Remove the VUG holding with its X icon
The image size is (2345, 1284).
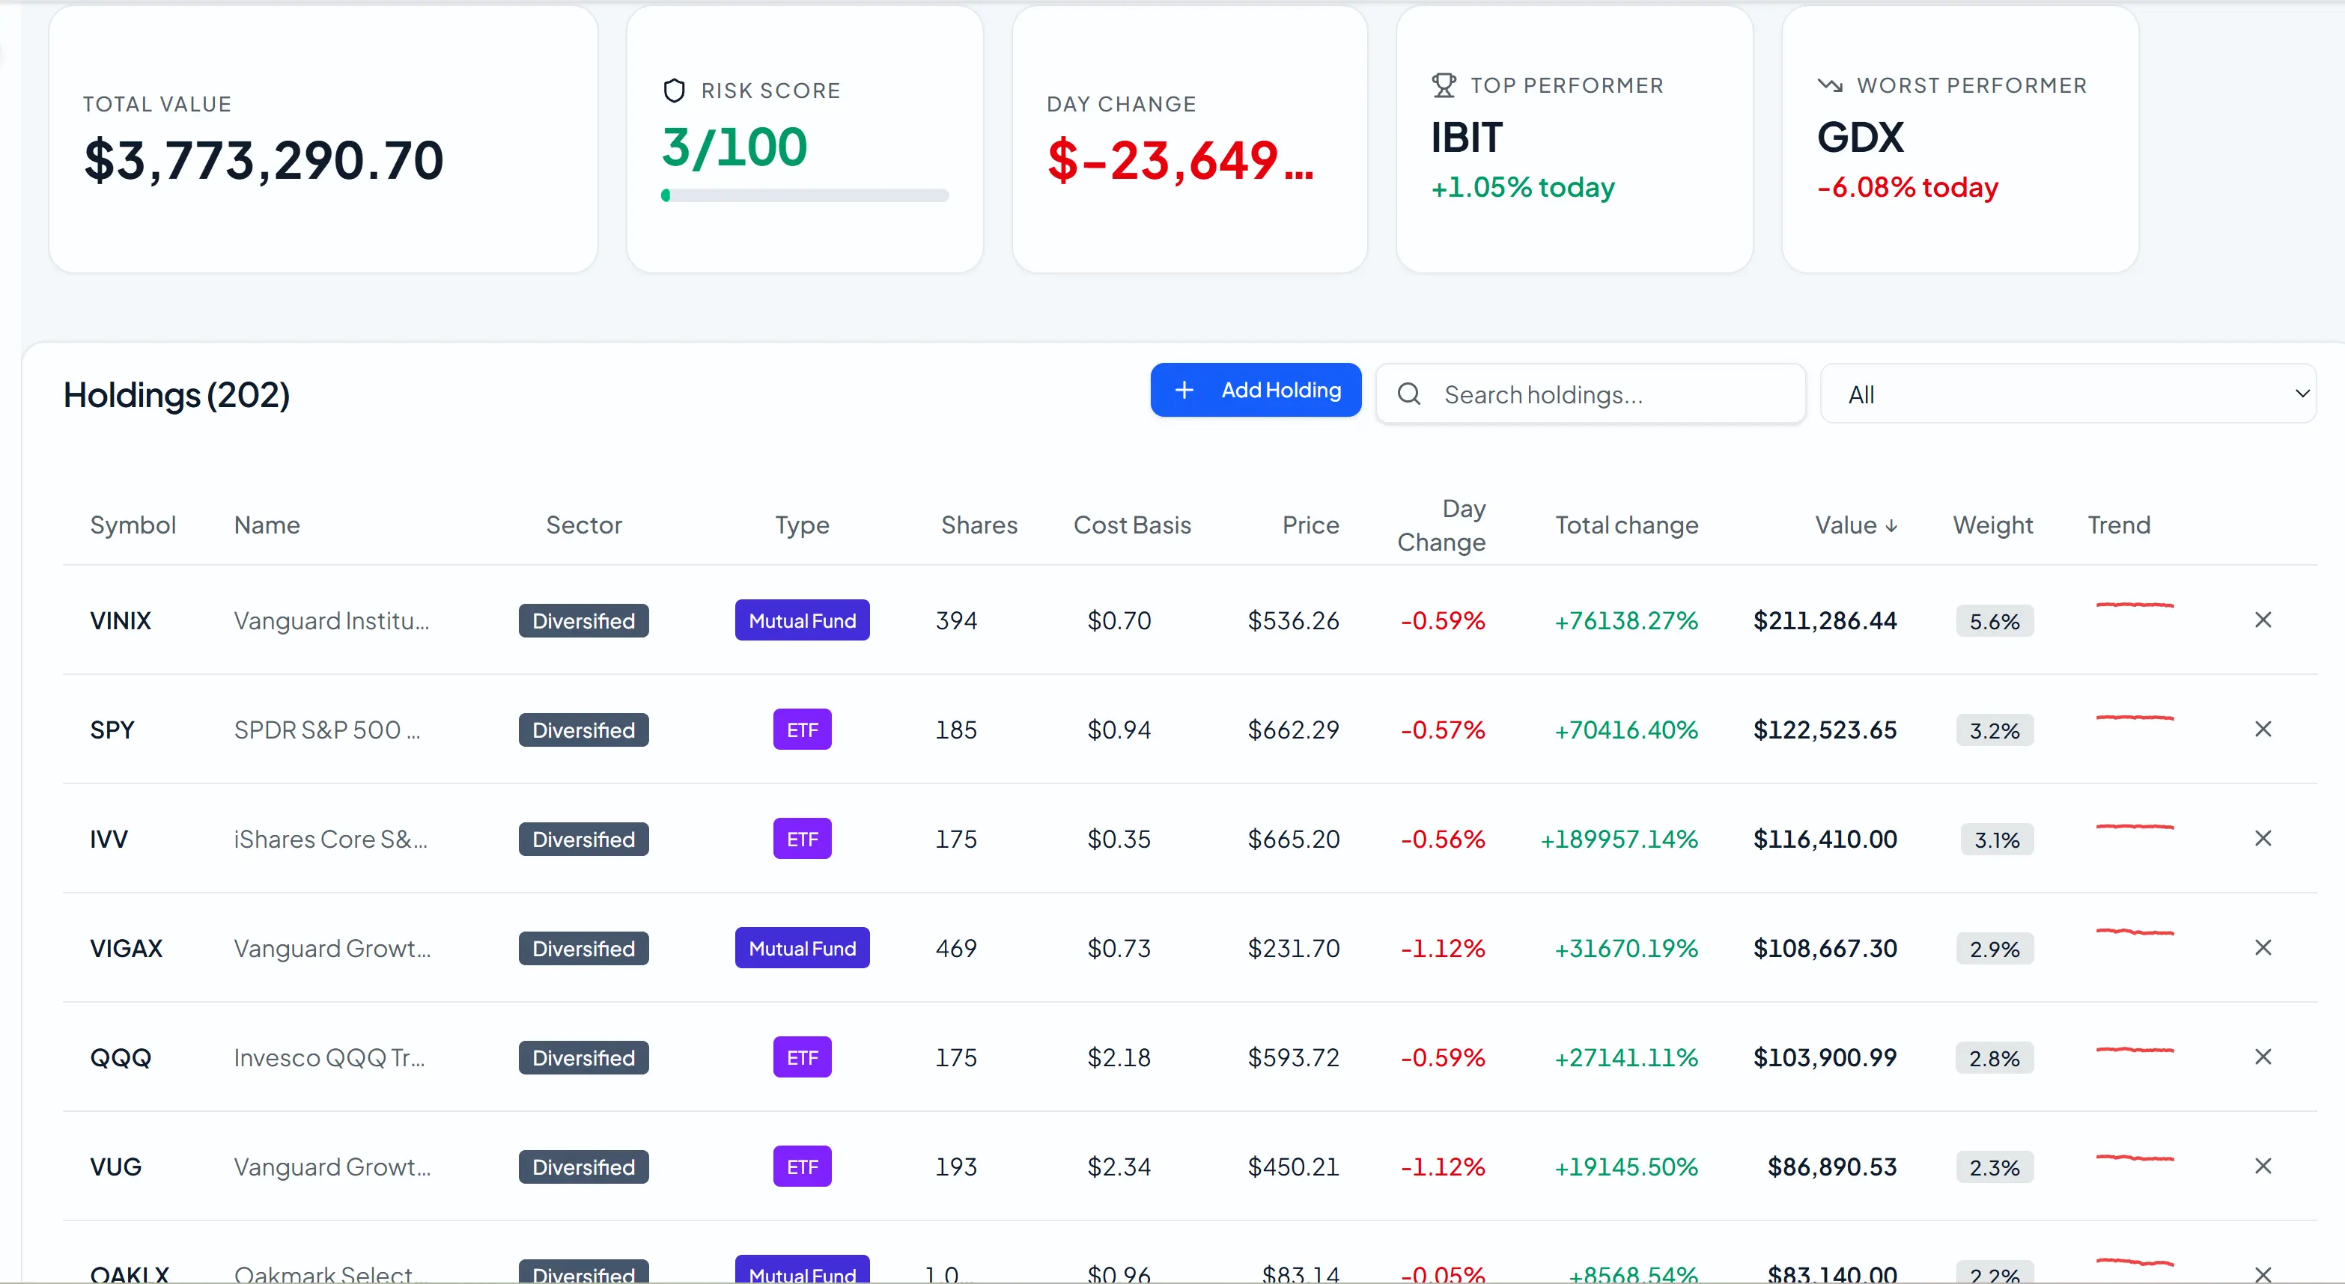2262,1166
